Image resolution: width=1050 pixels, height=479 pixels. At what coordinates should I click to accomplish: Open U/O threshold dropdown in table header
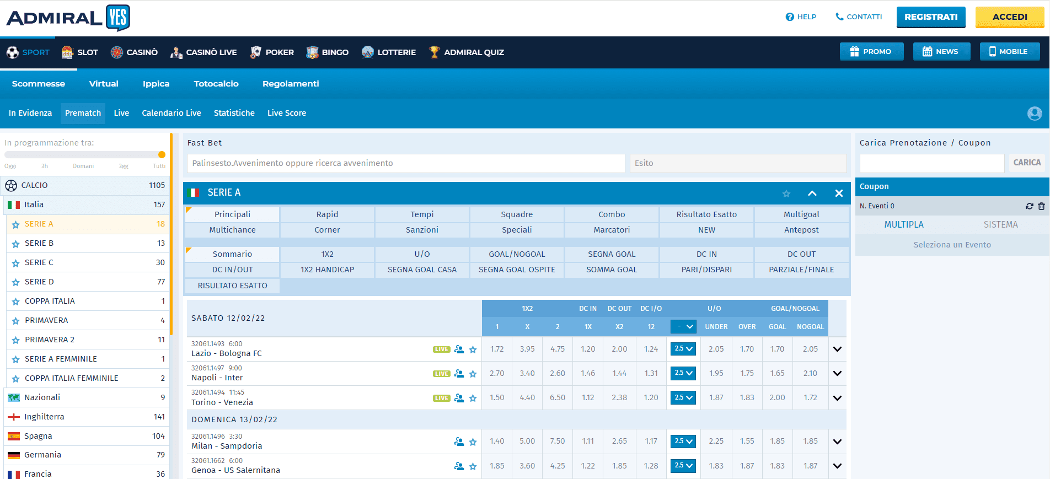coord(683,327)
